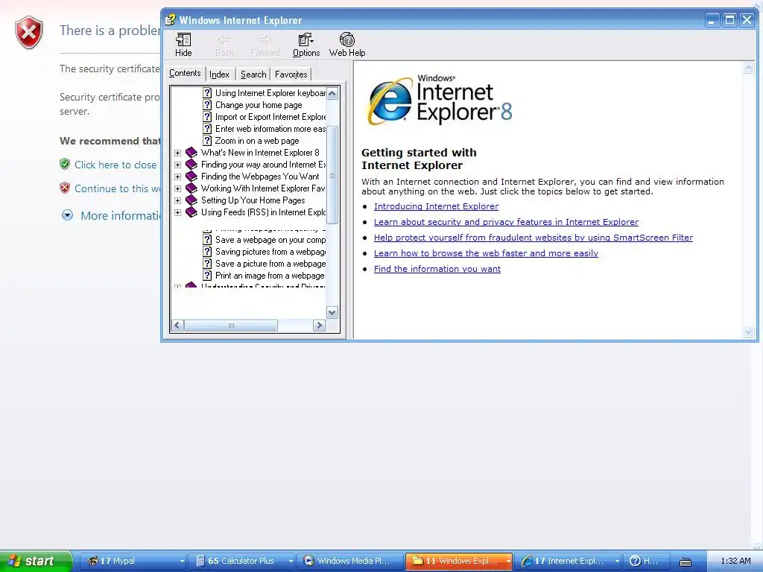Open Find the information you want link
Viewport: 763px width, 572px height.
pyautogui.click(x=437, y=268)
